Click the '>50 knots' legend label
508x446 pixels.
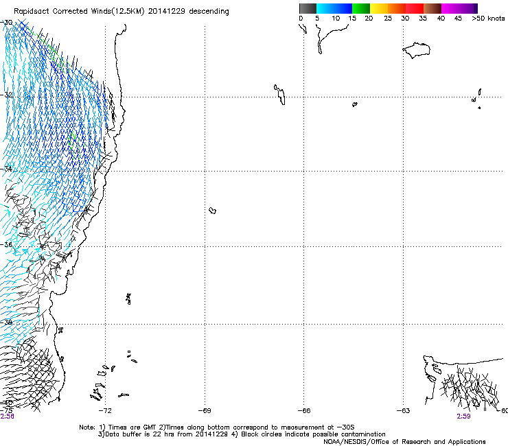click(x=488, y=19)
